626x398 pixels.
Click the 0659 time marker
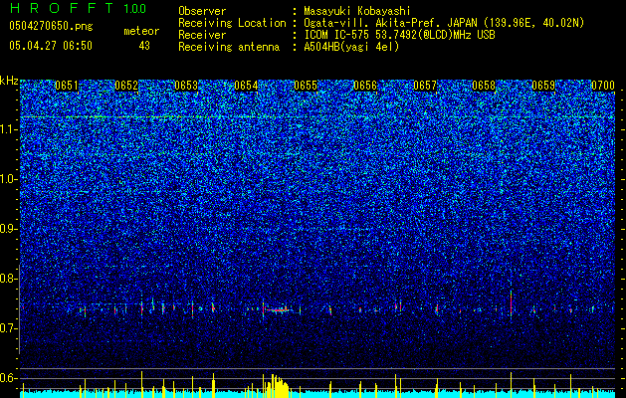[x=543, y=86]
